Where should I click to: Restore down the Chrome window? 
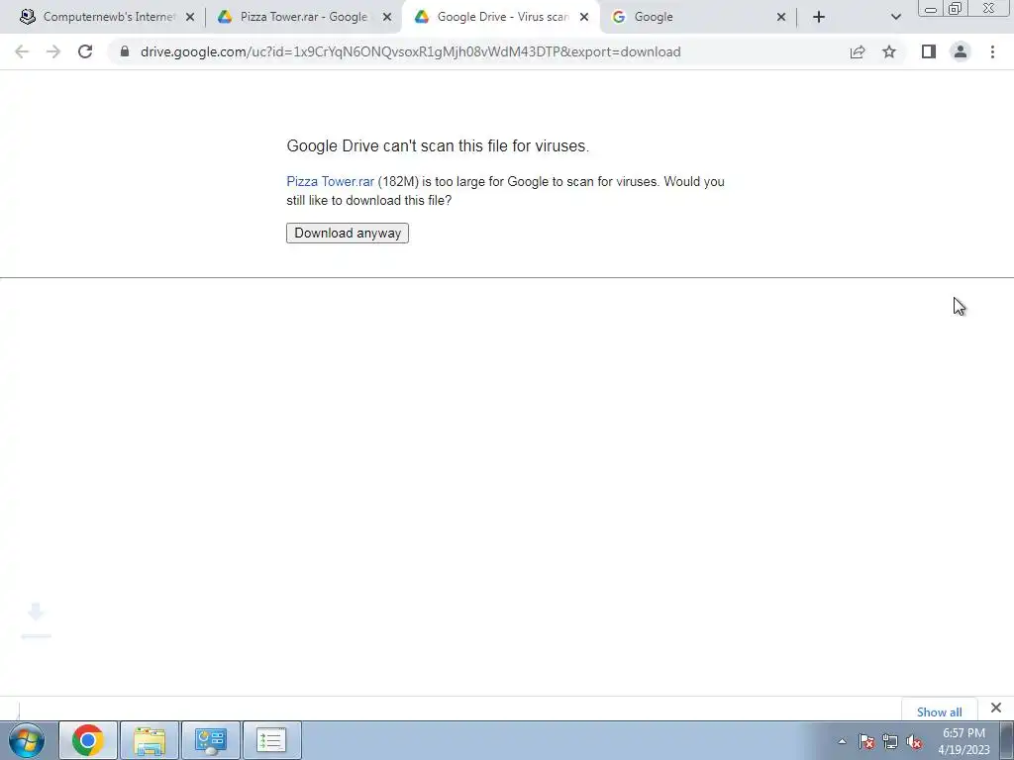pyautogui.click(x=956, y=8)
